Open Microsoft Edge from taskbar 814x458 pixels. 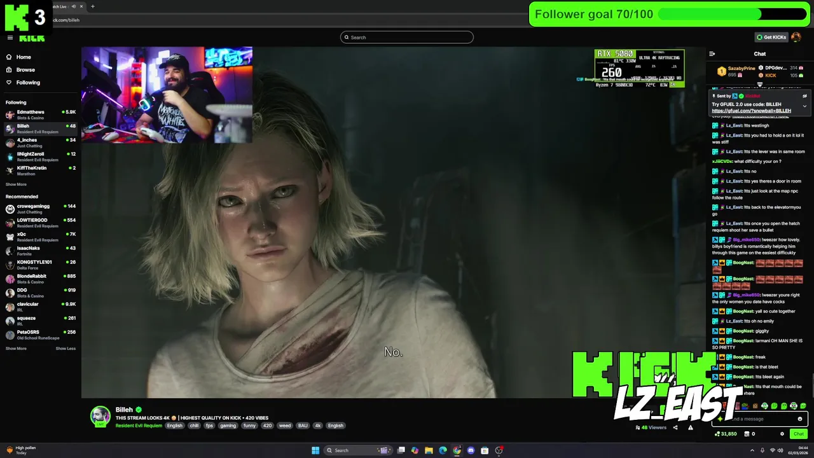pyautogui.click(x=443, y=450)
